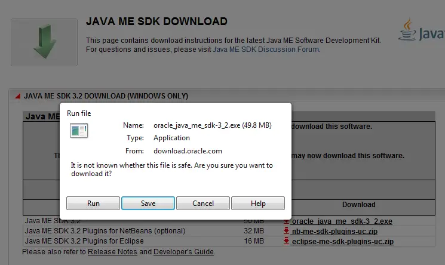Screen dimensions: 445x265
Task: Click the Download column header
Action: pos(359,205)
